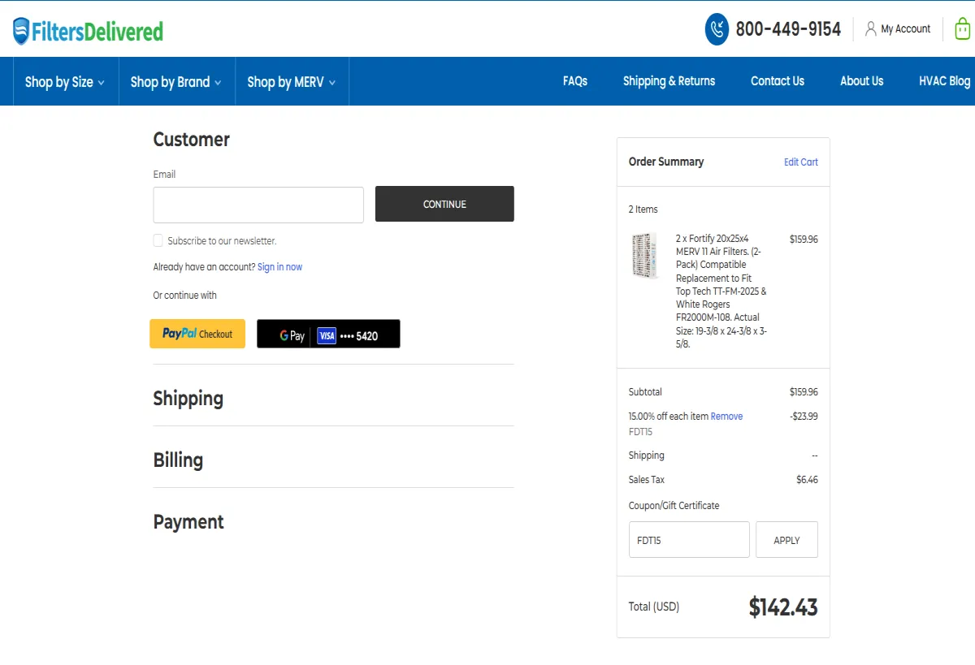975x665 pixels.
Task: Sign in using the Sign in now link
Action: 279,266
